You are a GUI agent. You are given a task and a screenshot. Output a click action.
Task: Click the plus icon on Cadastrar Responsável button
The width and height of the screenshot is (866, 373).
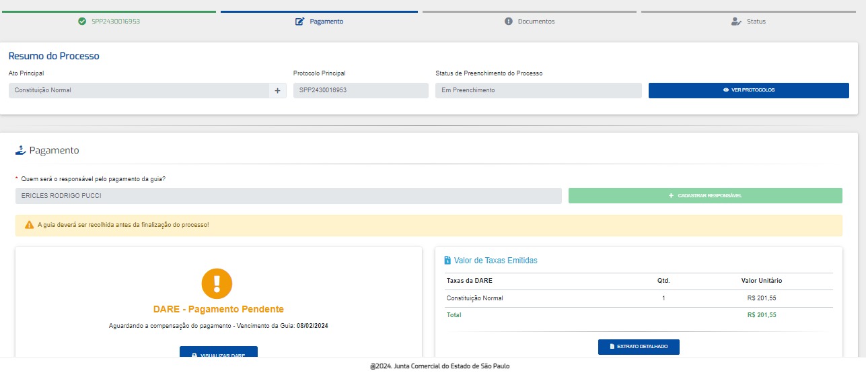click(671, 195)
